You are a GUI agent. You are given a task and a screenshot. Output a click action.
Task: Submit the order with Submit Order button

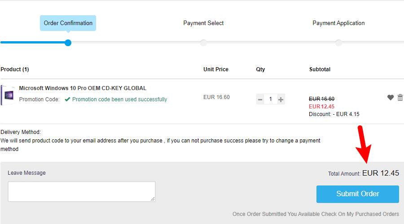tap(358, 194)
